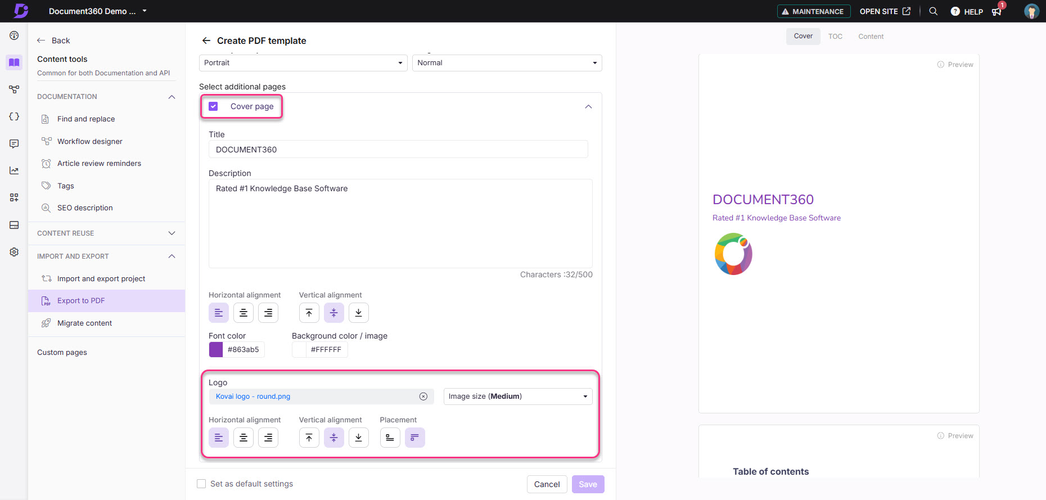
Task: Set cover text horizontal alignment to right
Action: [x=268, y=313]
